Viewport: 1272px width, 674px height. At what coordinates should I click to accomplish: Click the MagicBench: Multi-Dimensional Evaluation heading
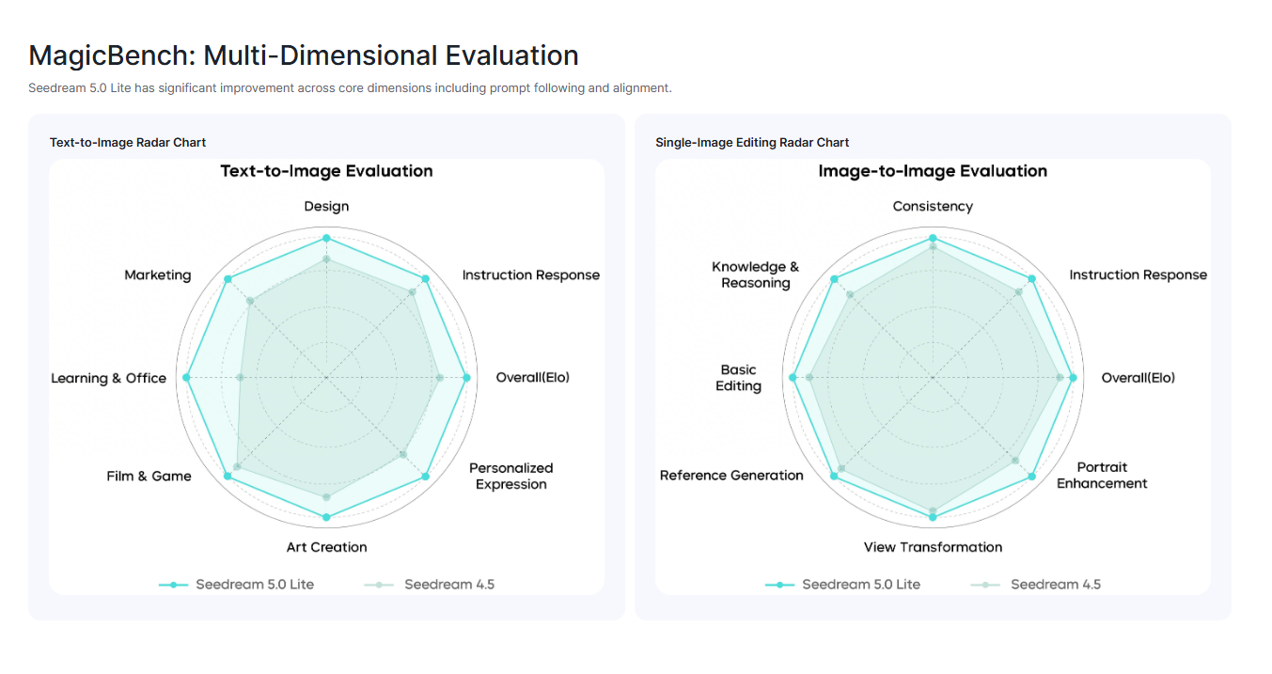point(304,55)
